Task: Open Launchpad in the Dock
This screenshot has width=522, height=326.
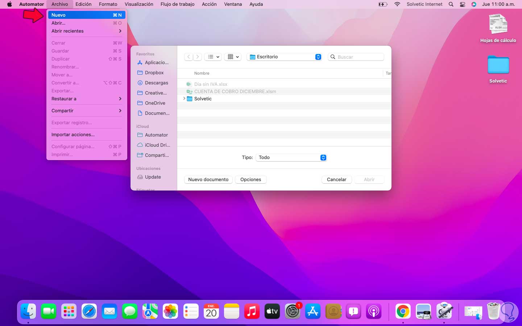Action: click(x=69, y=311)
